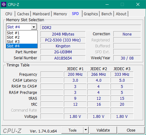Click the Close button
The width and height of the screenshot is (146, 135).
[x=131, y=130]
